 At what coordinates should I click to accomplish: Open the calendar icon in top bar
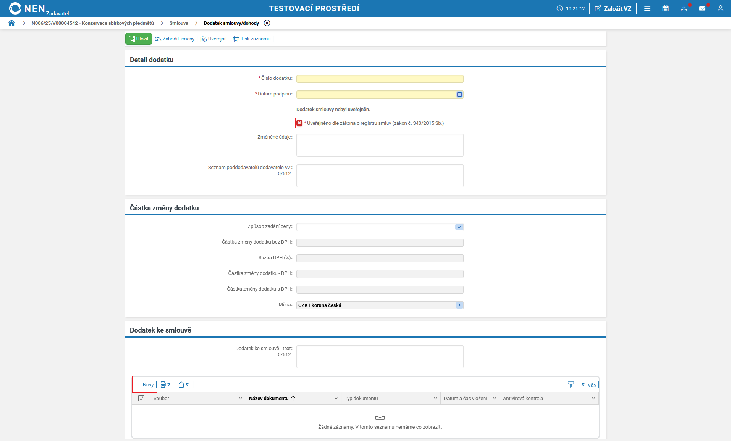(666, 8)
